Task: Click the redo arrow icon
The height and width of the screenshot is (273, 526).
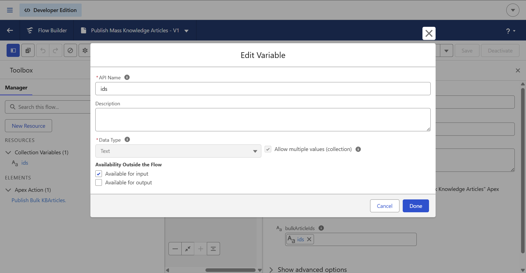Action: pyautogui.click(x=56, y=50)
